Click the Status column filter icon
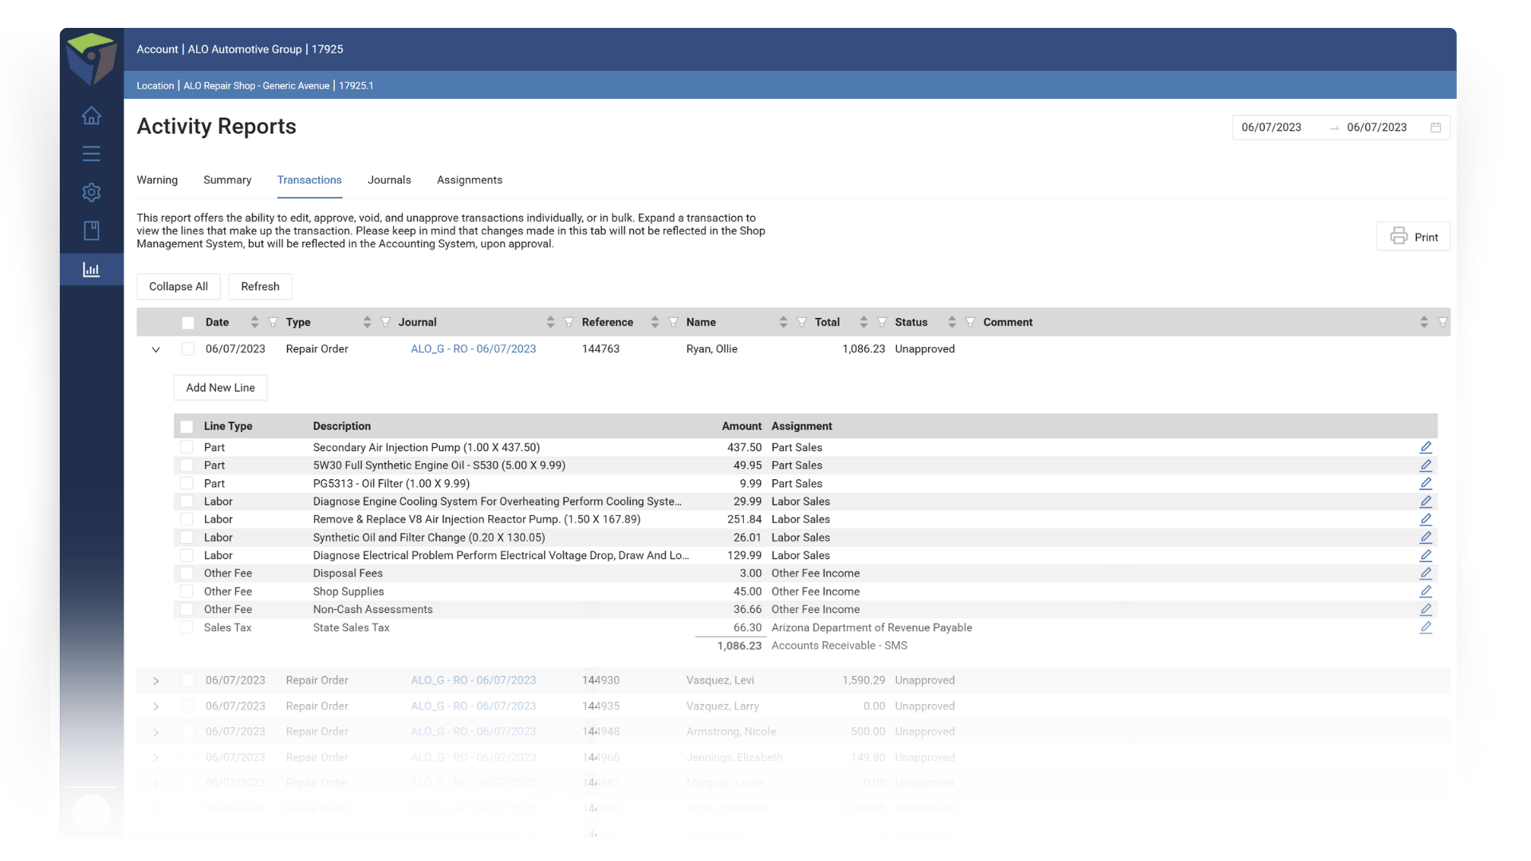This screenshot has height=861, width=1531. point(970,322)
